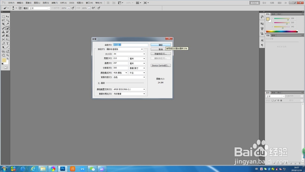Open Photoshop from Windows taskbar
This screenshot has height=172, width=305.
63,169
